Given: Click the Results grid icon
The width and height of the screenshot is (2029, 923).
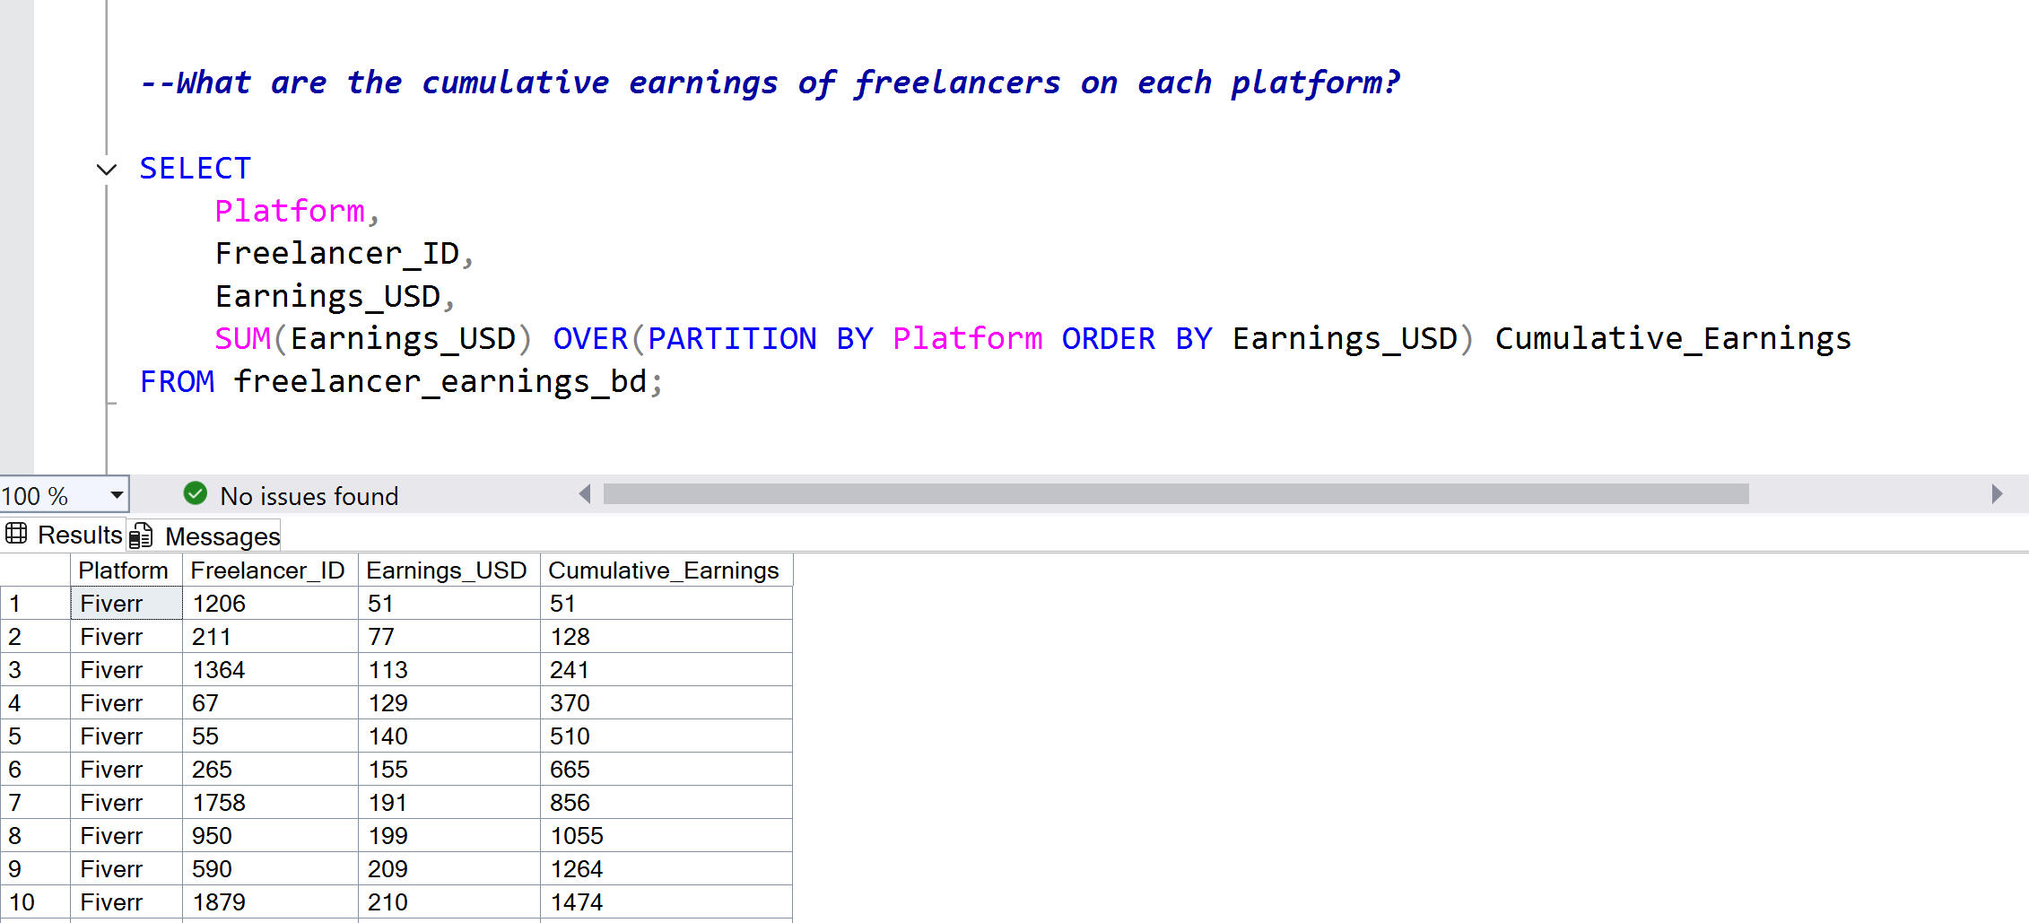Looking at the screenshot, I should pos(16,535).
